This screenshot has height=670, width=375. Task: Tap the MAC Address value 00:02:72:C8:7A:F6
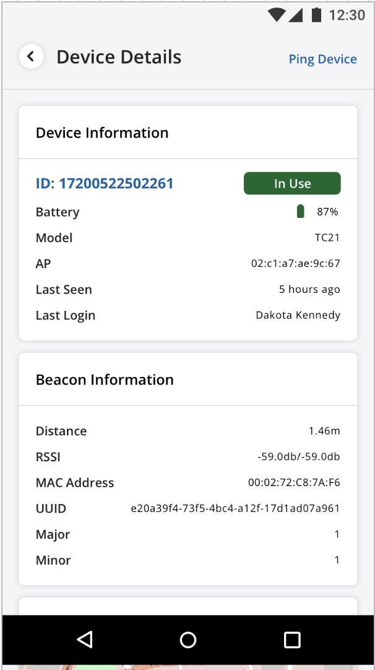(294, 483)
